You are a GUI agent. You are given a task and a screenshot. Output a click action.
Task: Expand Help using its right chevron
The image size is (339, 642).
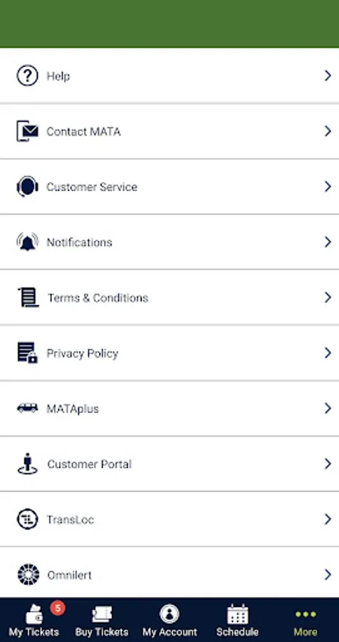[x=328, y=76]
